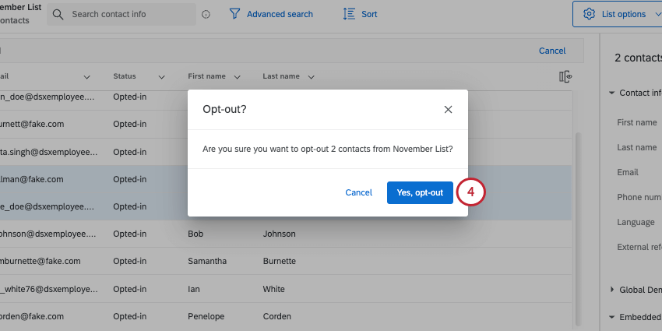Screen dimensions: 662x331
Task: Collapse the Contact info section
Action: [611, 93]
